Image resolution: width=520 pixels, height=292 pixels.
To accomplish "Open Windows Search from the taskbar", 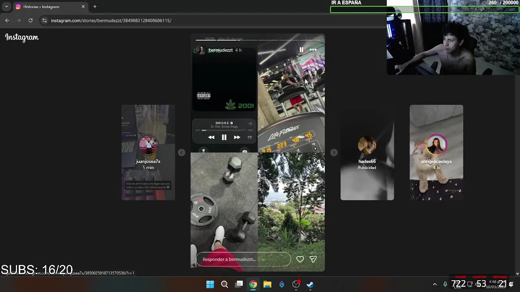I will [x=224, y=284].
